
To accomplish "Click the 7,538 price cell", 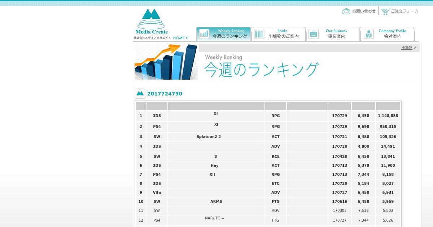I will (x=363, y=210).
